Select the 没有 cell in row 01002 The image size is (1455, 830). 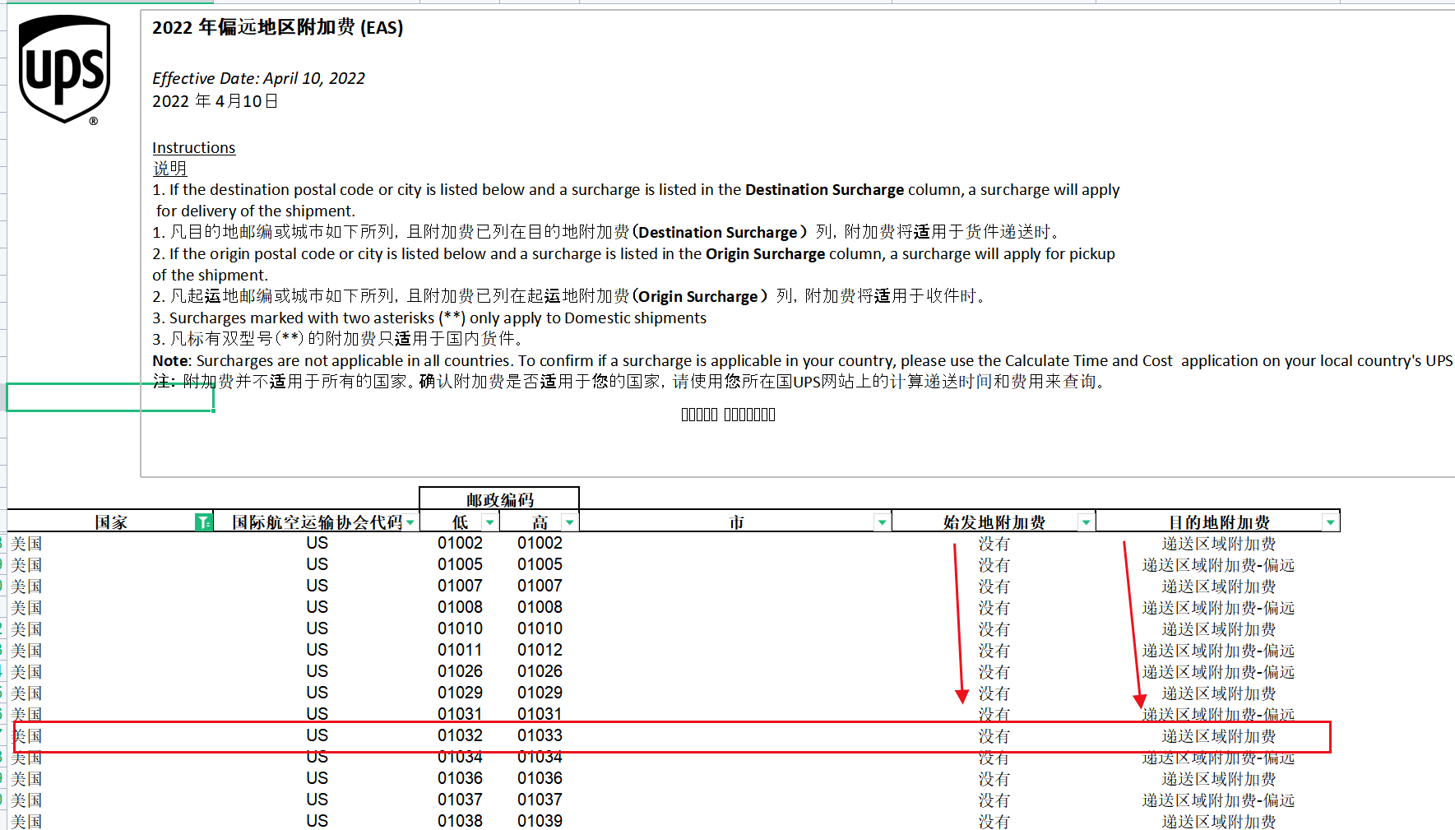pyautogui.click(x=994, y=544)
